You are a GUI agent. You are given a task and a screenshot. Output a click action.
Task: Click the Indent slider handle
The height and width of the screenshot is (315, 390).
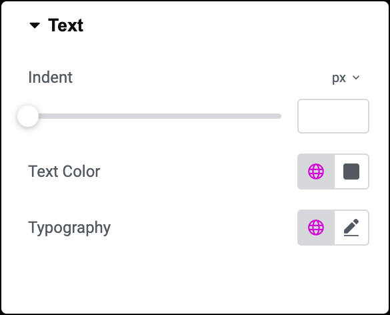[x=28, y=116]
